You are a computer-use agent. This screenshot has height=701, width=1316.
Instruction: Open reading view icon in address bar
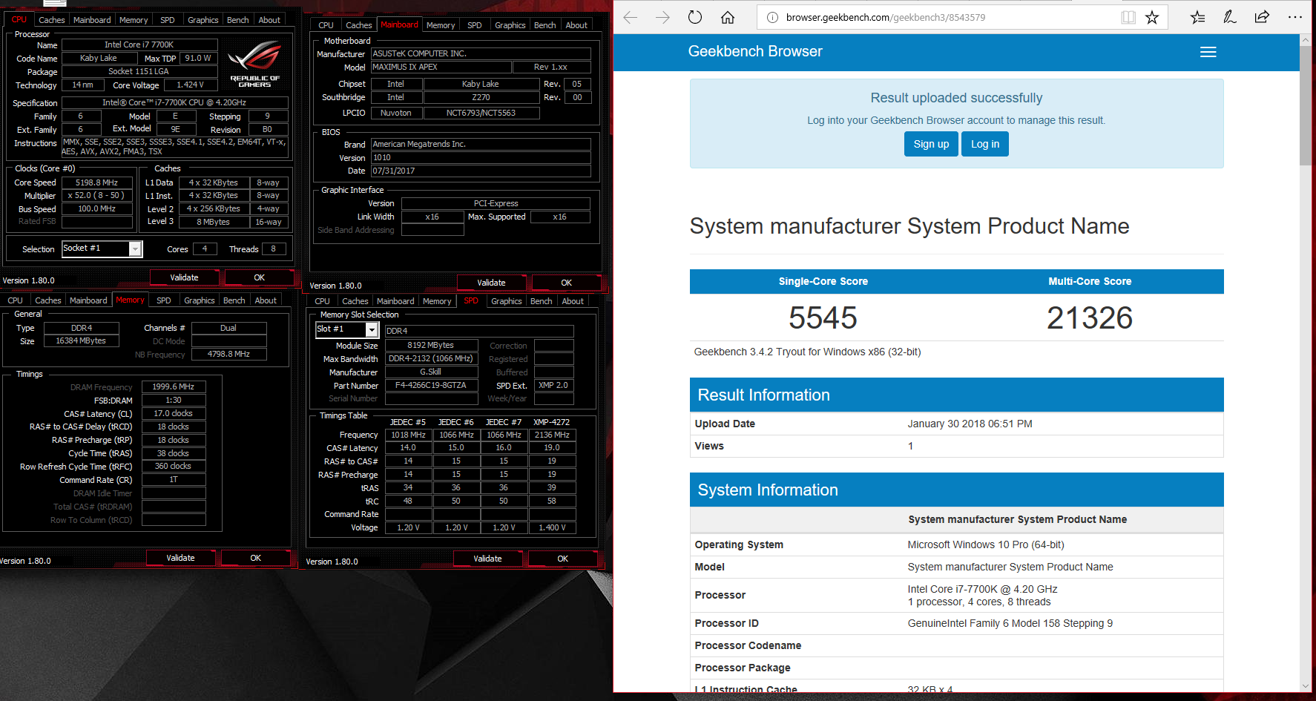pyautogui.click(x=1128, y=17)
